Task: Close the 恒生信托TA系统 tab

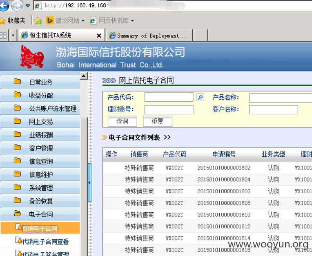Action: click(99, 36)
